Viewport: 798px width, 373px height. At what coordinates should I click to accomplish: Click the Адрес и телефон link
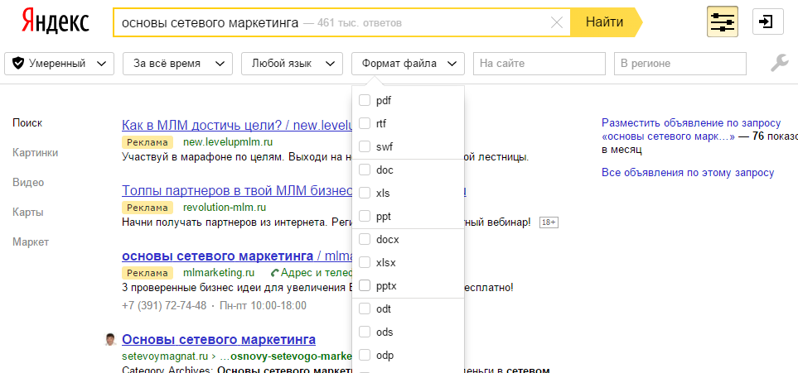point(316,272)
